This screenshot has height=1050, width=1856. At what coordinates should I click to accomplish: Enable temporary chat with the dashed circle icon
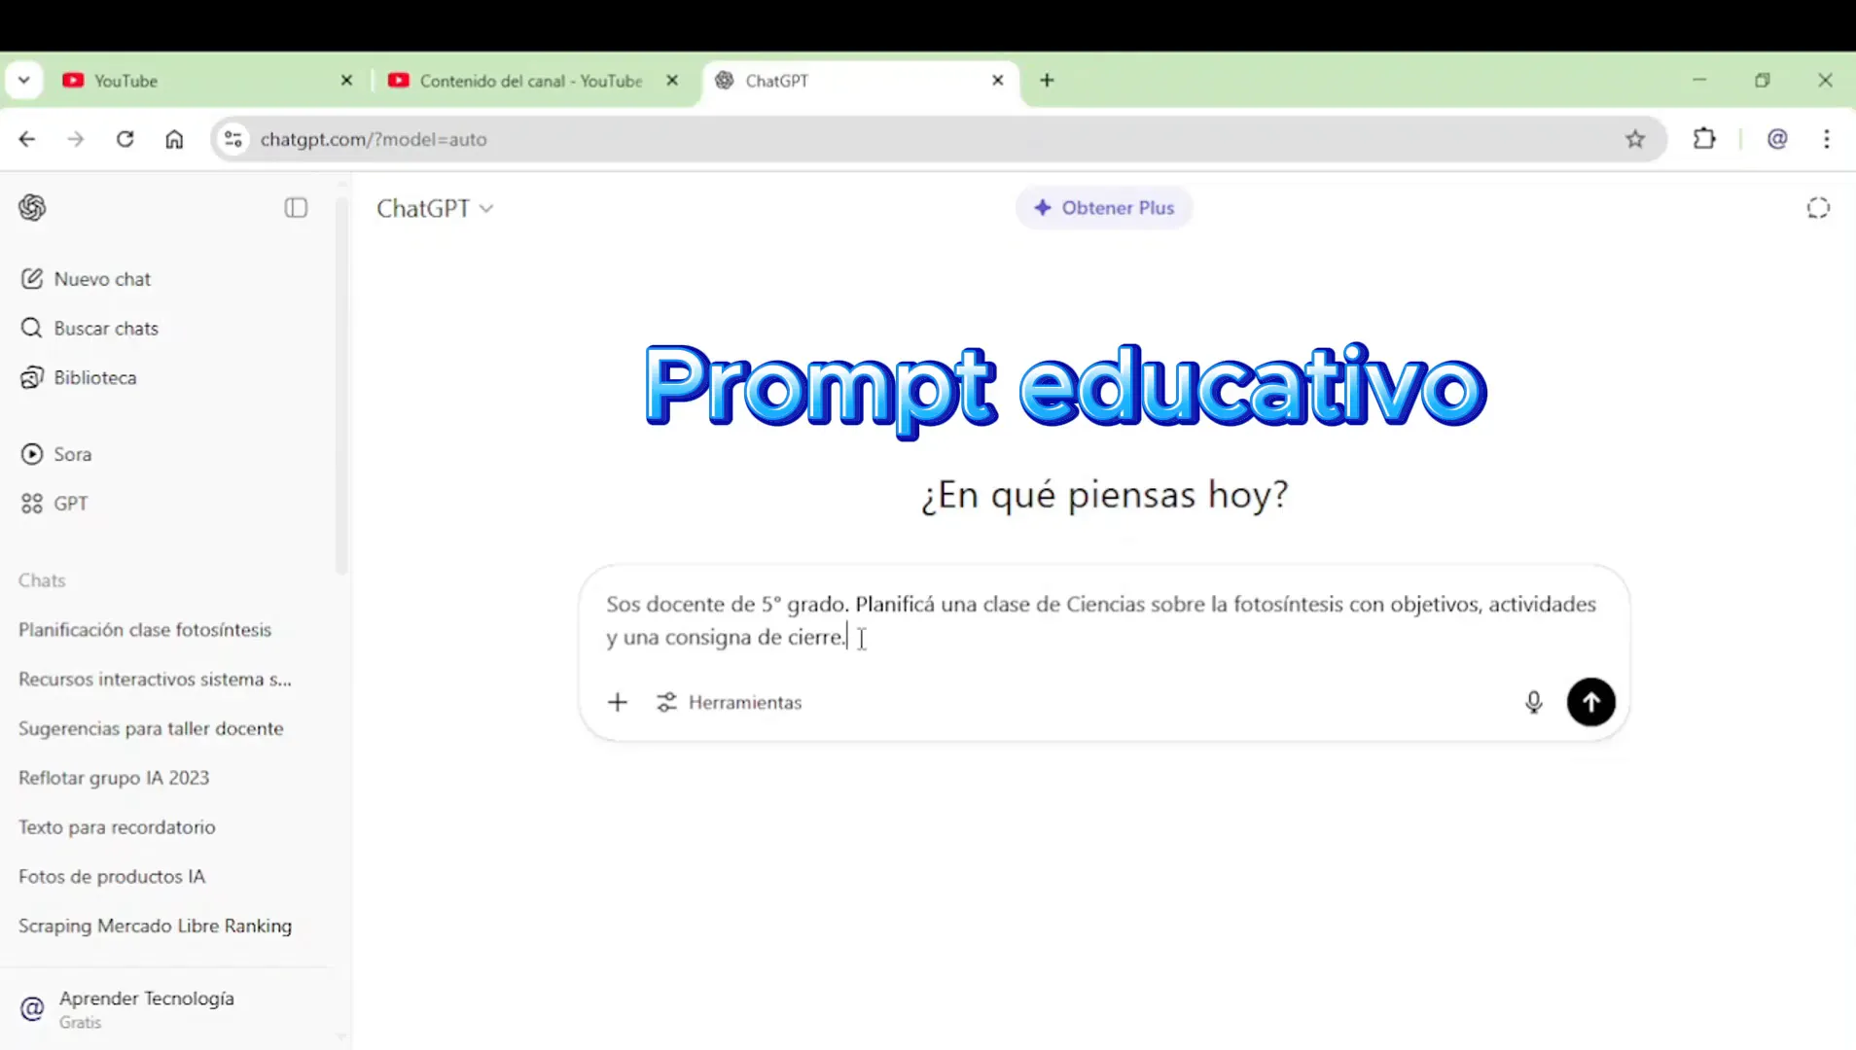pyautogui.click(x=1818, y=207)
